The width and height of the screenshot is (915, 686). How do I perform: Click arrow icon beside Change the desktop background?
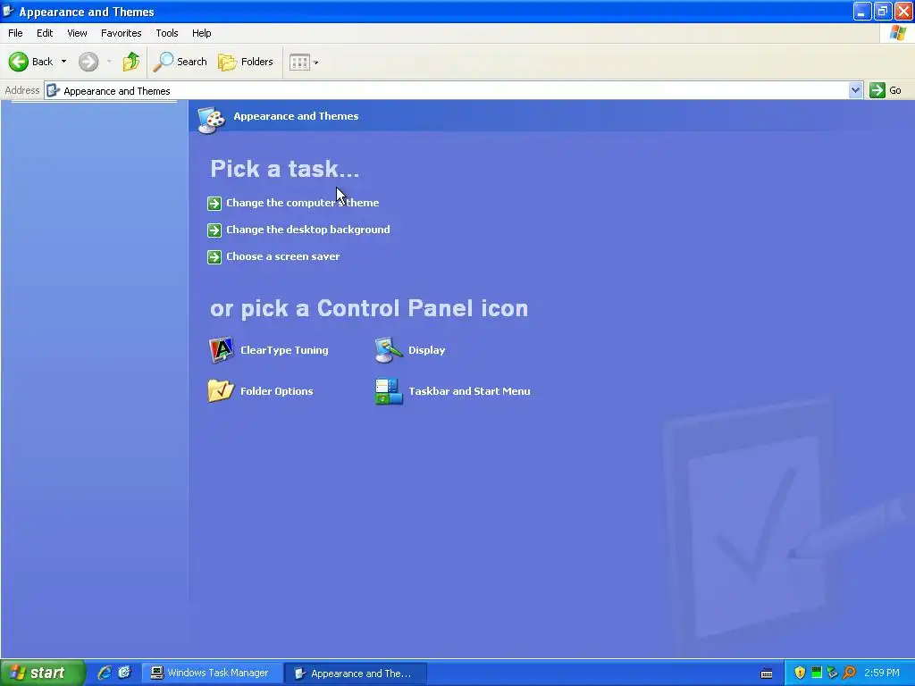pyautogui.click(x=214, y=230)
